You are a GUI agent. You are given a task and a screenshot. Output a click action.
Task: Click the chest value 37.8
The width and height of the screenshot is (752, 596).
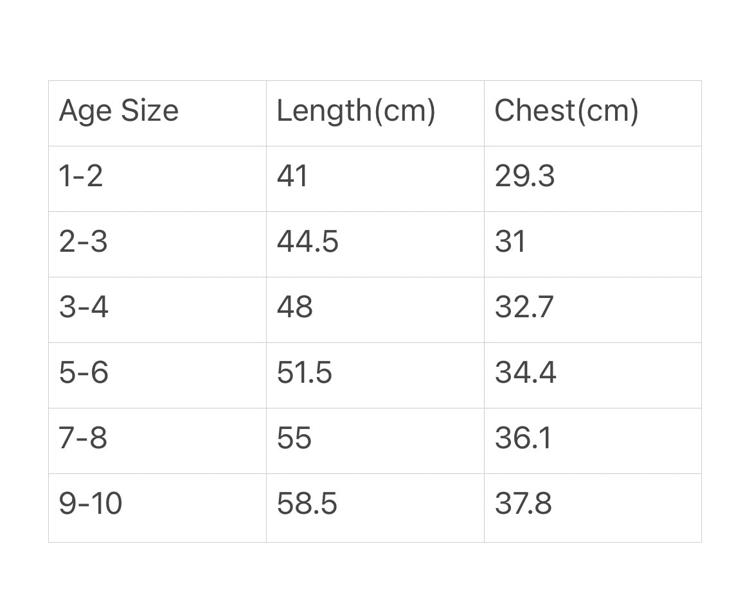tap(523, 504)
